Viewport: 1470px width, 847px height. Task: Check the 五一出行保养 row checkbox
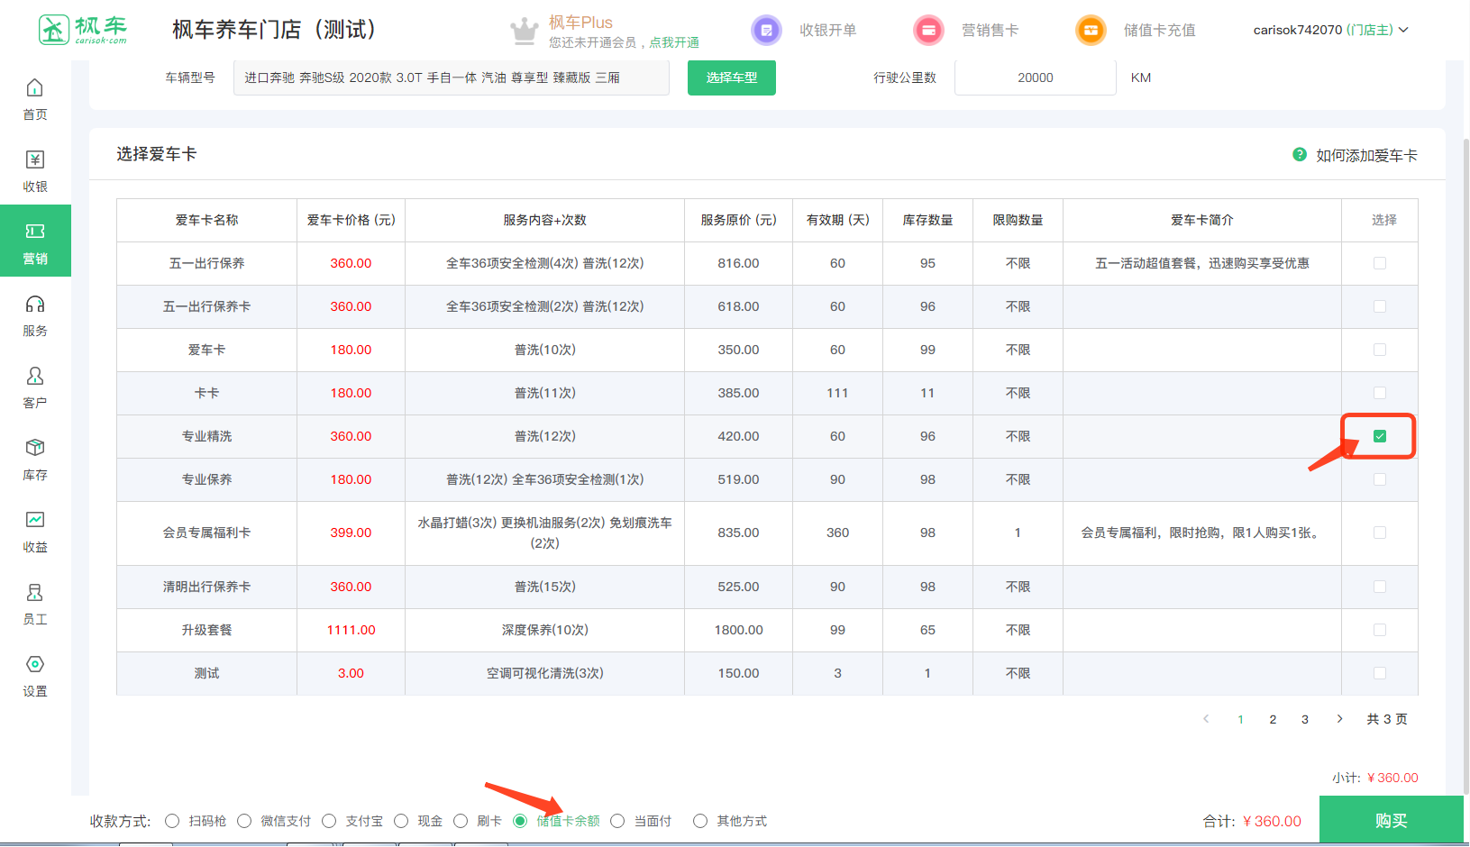pyautogui.click(x=1379, y=263)
